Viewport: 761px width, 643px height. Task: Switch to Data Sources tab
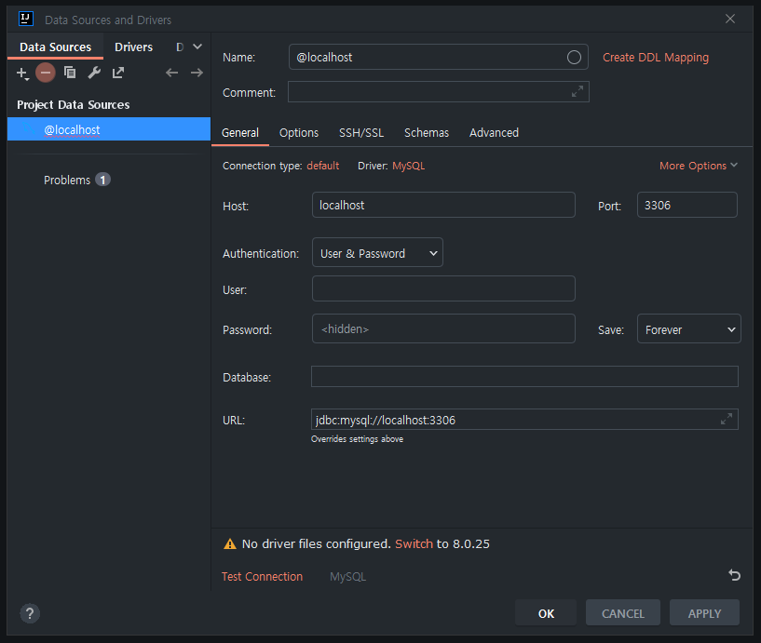point(55,47)
